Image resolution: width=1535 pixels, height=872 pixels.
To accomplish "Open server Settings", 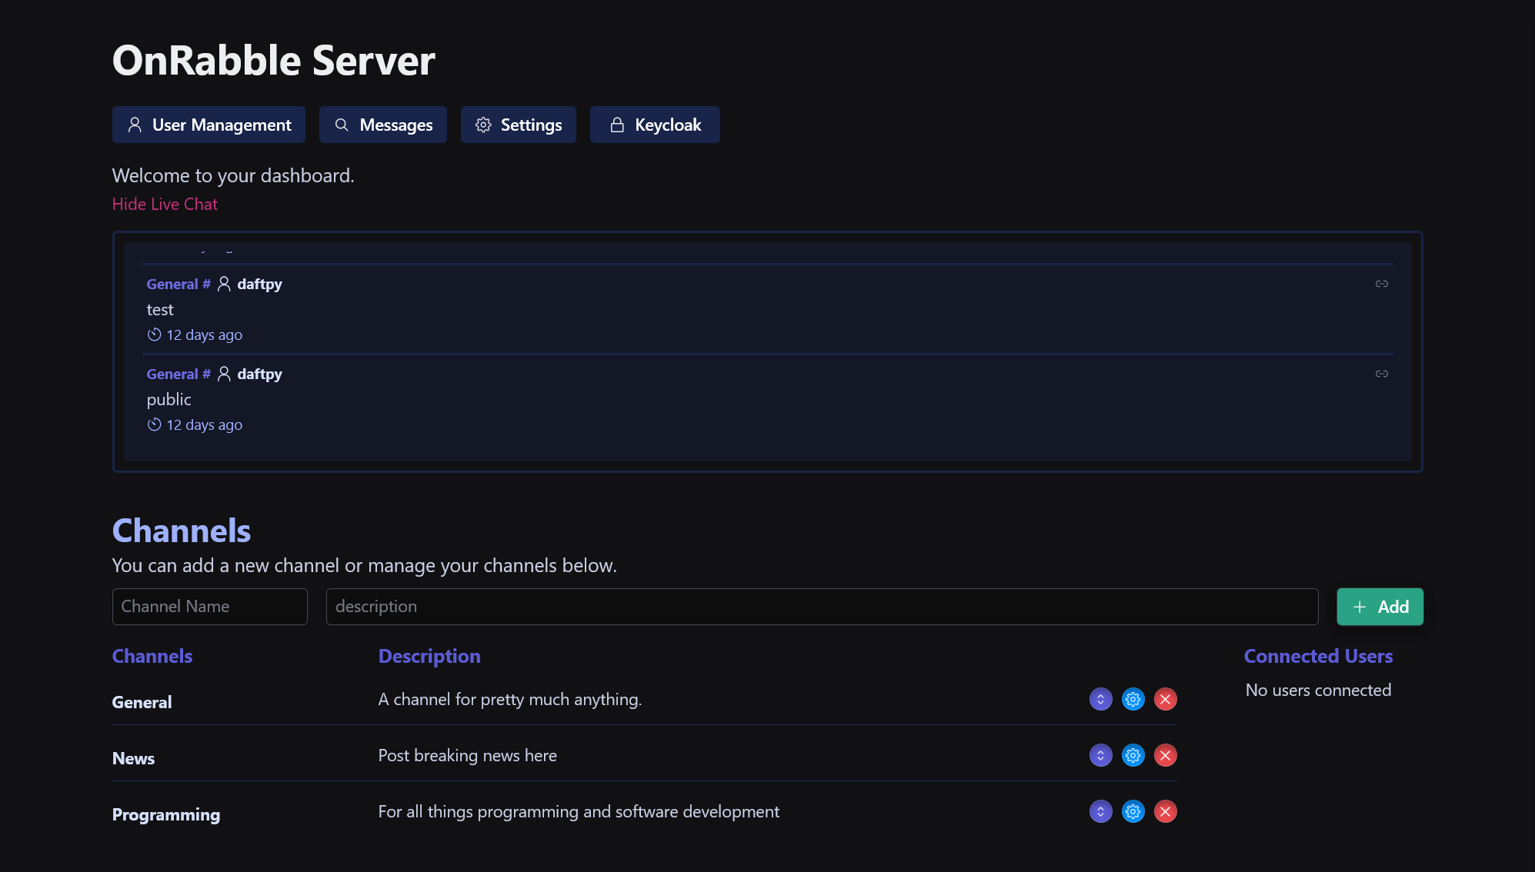I will click(519, 125).
